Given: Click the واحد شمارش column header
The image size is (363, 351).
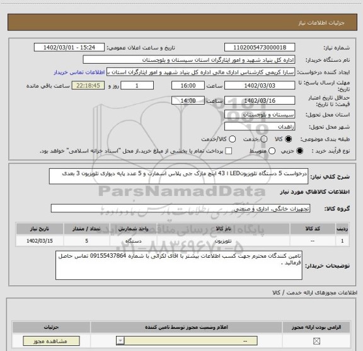Looking at the screenshot, I should pos(134,229).
